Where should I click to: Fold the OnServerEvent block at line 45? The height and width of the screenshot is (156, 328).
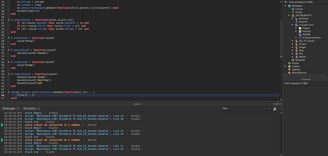coord(9,92)
